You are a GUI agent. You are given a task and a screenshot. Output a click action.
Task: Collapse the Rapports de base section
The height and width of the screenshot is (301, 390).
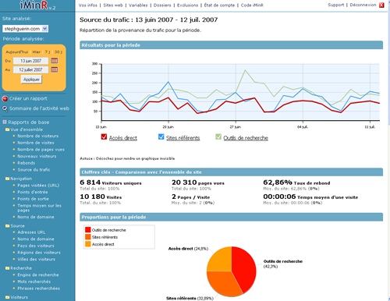click(5, 122)
